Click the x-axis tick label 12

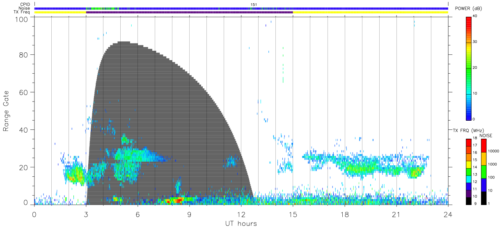point(241,214)
